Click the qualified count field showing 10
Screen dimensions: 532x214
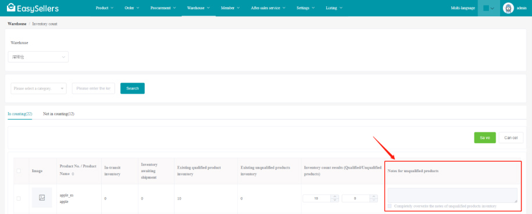[316, 198]
